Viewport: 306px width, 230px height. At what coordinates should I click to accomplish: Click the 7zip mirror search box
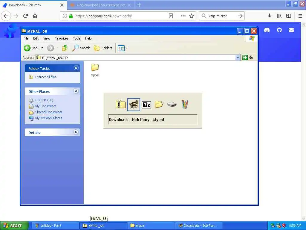pyautogui.click(x=221, y=16)
